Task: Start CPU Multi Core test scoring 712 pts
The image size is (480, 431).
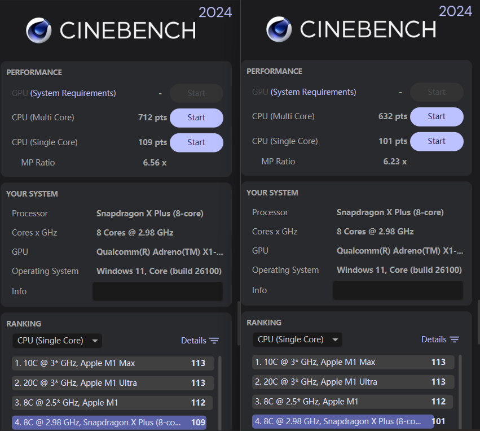Action: tap(196, 117)
